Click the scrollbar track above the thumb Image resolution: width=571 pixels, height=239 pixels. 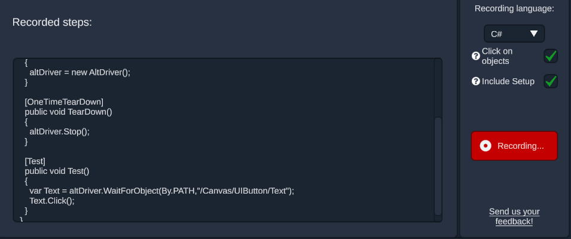point(438,87)
